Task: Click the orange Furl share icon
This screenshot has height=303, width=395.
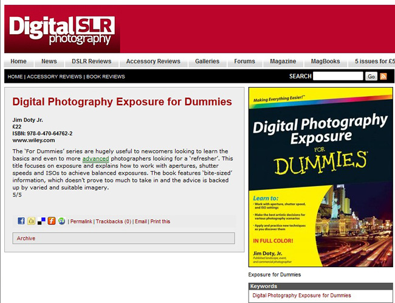Action: pyautogui.click(x=52, y=221)
